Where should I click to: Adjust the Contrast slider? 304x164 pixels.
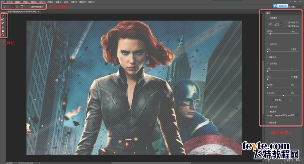[x=283, y=87]
